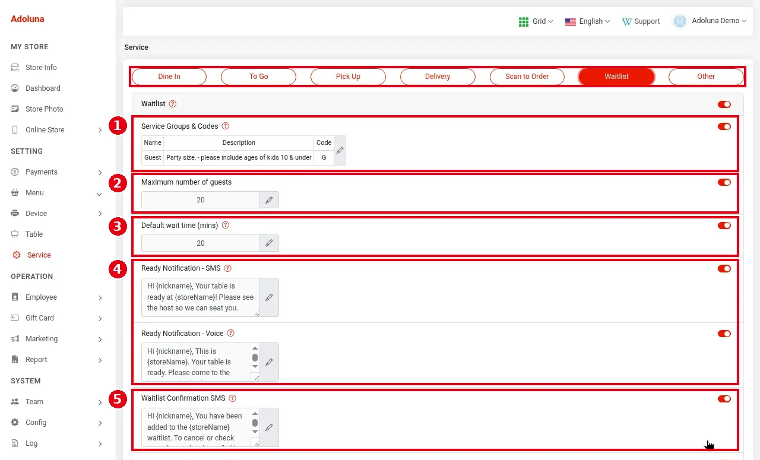Image resolution: width=760 pixels, height=460 pixels.
Task: Switch to the Delivery tab
Action: pos(438,77)
